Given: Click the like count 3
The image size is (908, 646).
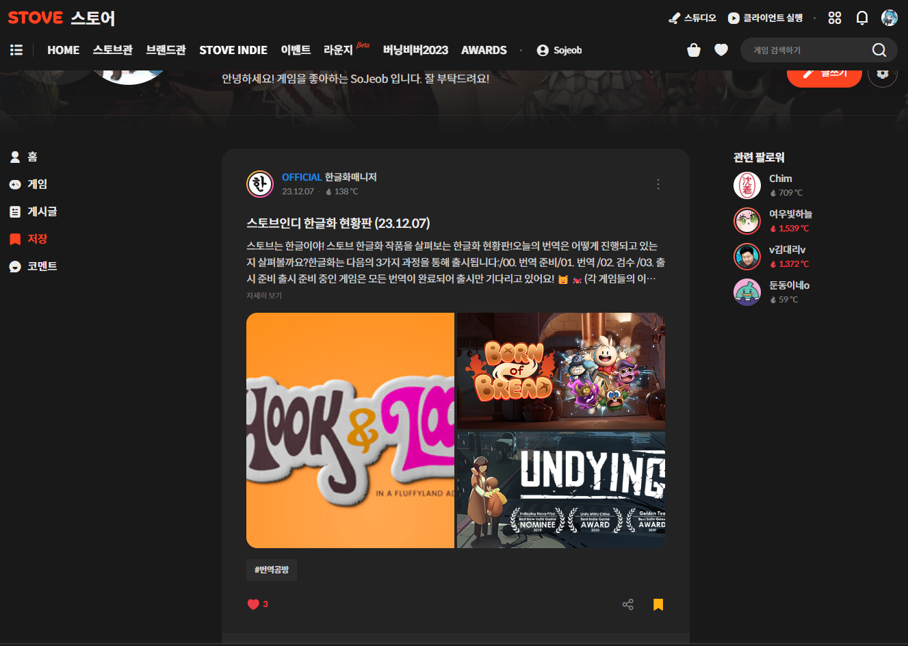Looking at the screenshot, I should click(265, 604).
